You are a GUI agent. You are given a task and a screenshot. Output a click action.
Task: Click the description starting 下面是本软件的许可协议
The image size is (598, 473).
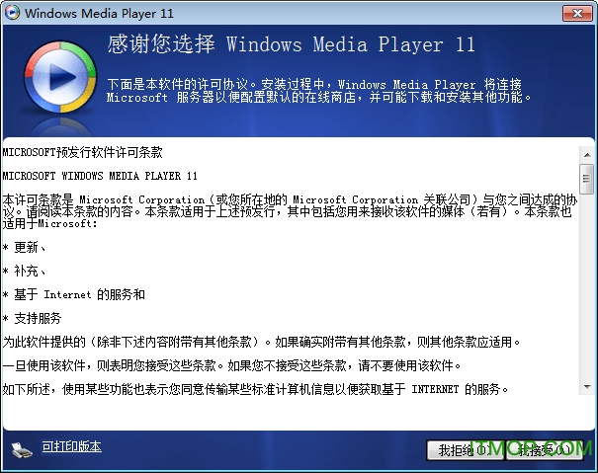point(319,91)
